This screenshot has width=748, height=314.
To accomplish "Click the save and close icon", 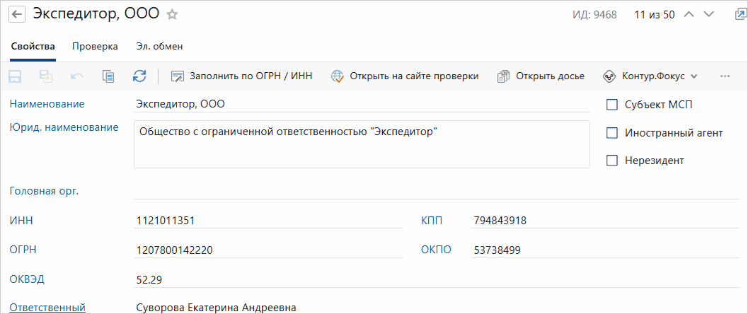I will click(46, 76).
